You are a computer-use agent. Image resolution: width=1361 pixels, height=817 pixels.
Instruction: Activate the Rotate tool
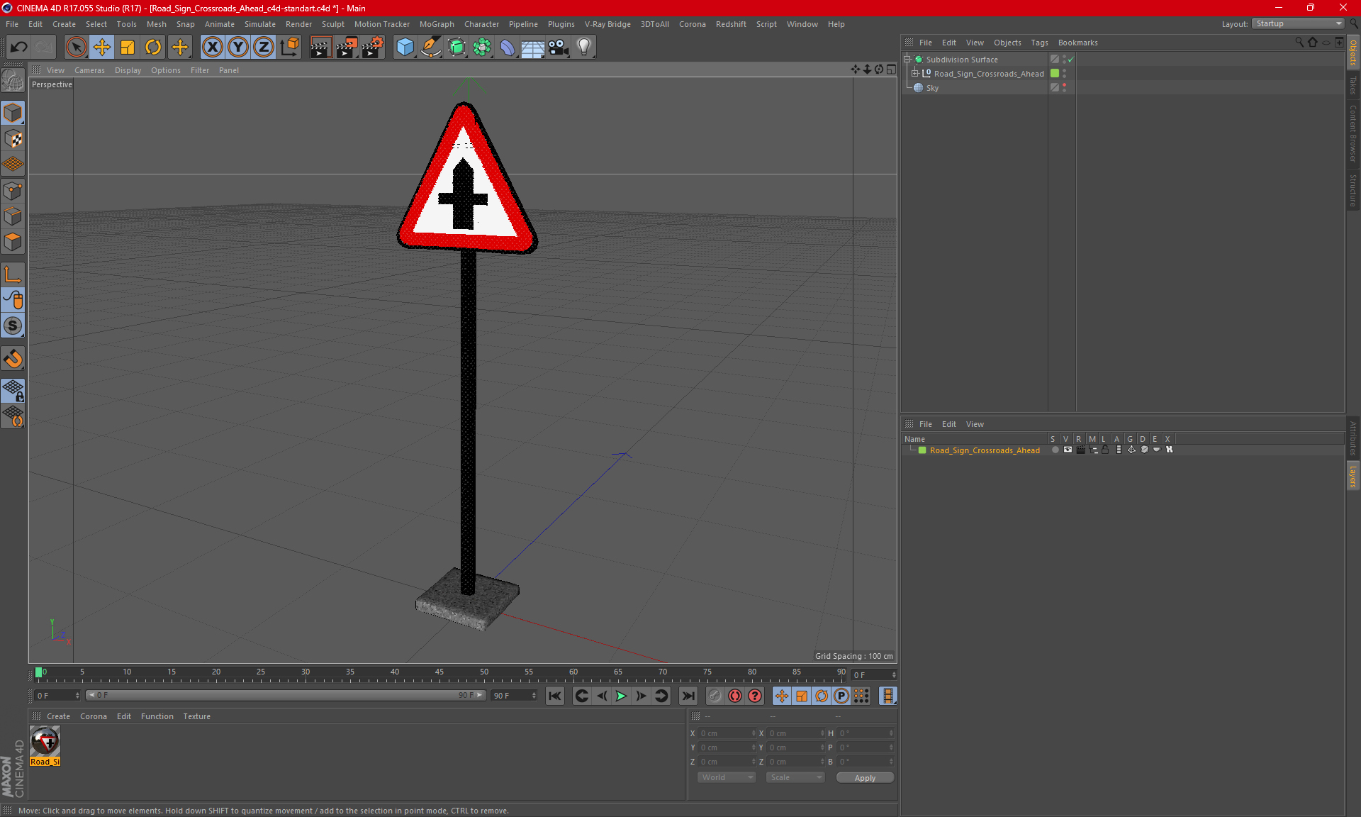point(153,47)
